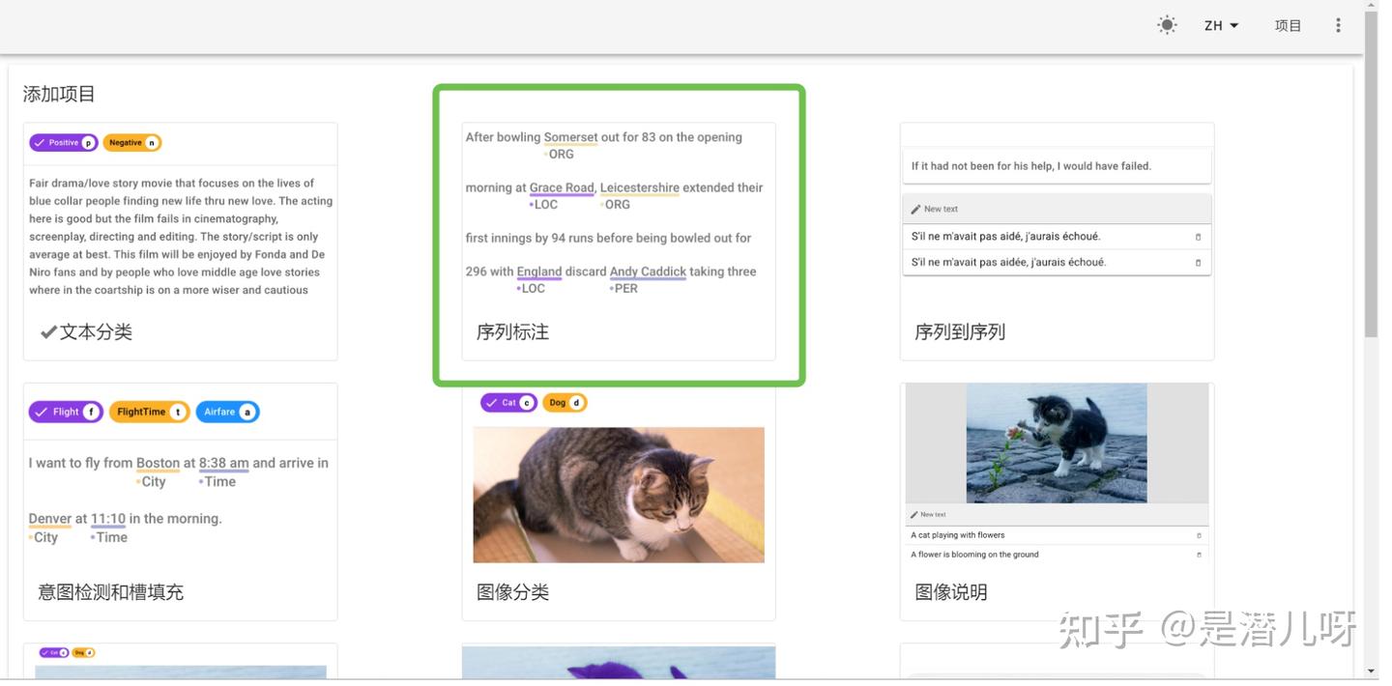
Task: Toggle the Flight label chip
Action: point(65,411)
